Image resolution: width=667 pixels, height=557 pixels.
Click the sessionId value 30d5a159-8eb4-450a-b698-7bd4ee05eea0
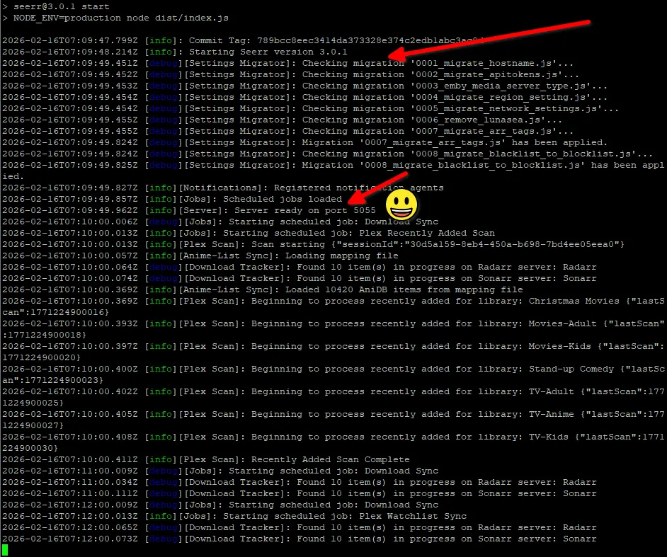tap(512, 244)
